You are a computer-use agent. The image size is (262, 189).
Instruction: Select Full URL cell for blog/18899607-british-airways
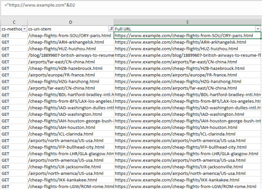pyautogui.click(x=187, y=55)
